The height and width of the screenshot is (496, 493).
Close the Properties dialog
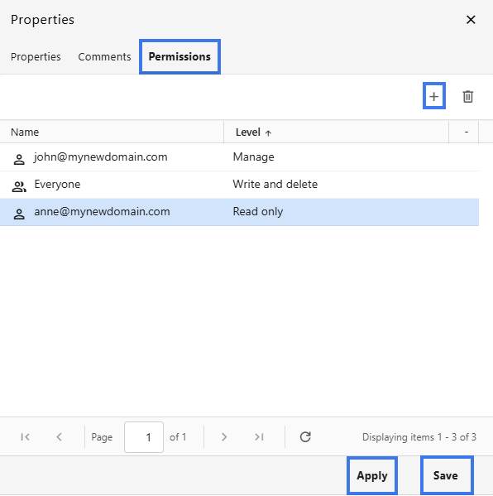[x=471, y=20]
